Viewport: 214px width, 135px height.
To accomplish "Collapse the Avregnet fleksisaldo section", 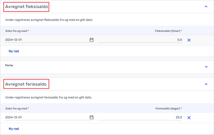I will pos(206,7).
